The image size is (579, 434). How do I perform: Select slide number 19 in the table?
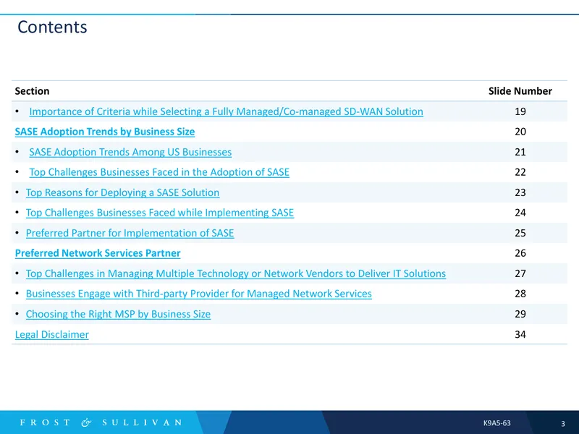click(520, 111)
